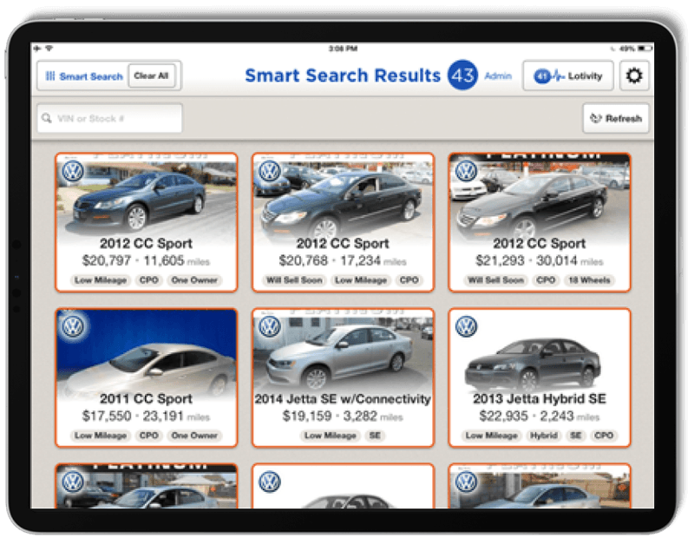This screenshot has height=538, width=694.
Task: Click the '$22,935 · 2,243 miles' price line
Action: tap(540, 417)
